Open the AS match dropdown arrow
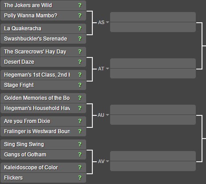 107,22
